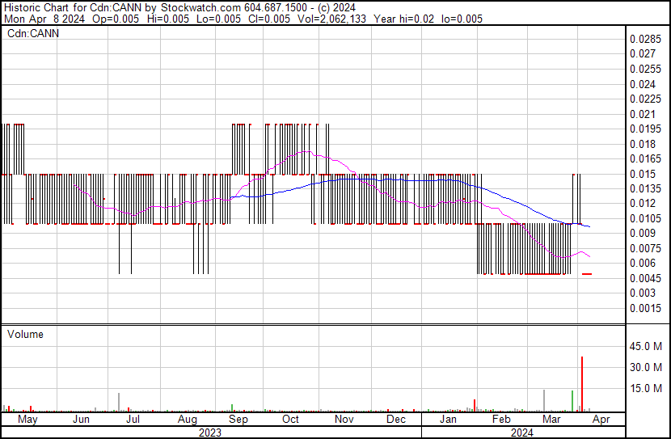Viewport: 671px width, 439px height.
Task: Select the 0.003 price axis label
Action: coord(643,293)
